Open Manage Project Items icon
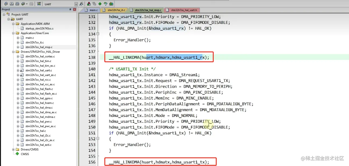The width and height of the screenshot is (349, 166). [x=89, y=4]
